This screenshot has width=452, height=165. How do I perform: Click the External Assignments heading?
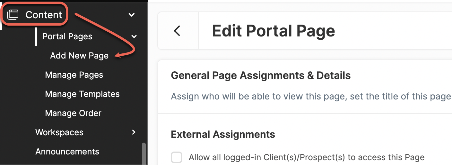pyautogui.click(x=223, y=134)
